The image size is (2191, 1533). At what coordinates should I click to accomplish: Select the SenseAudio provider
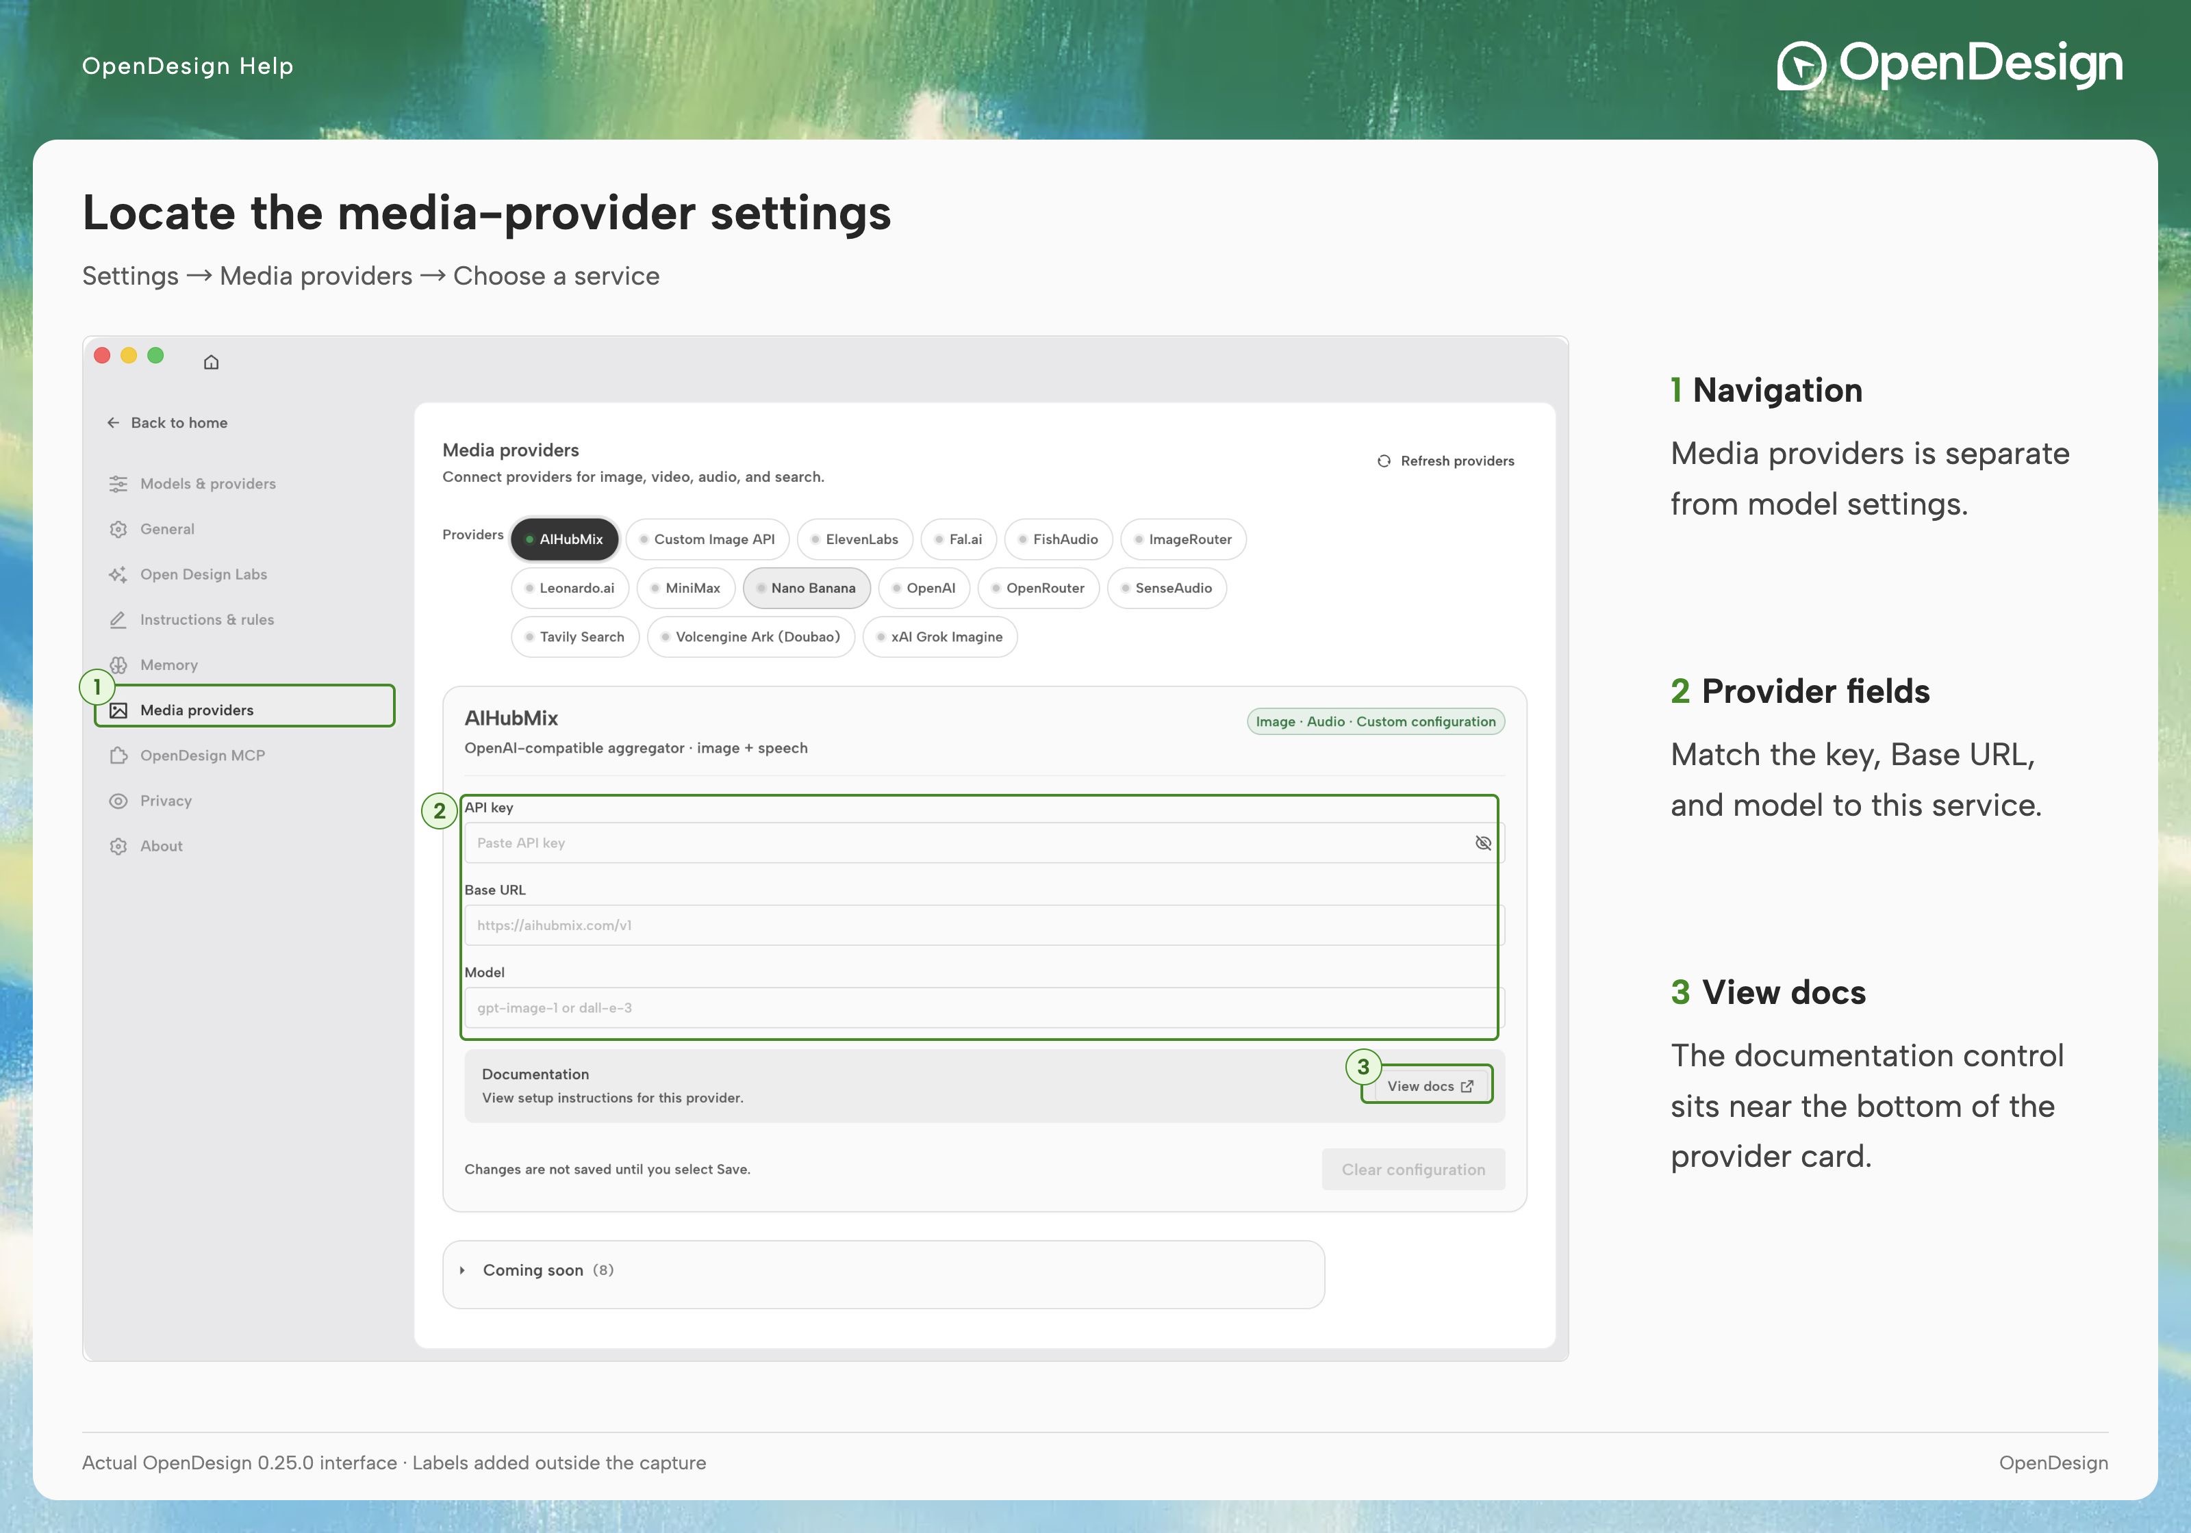click(1166, 589)
